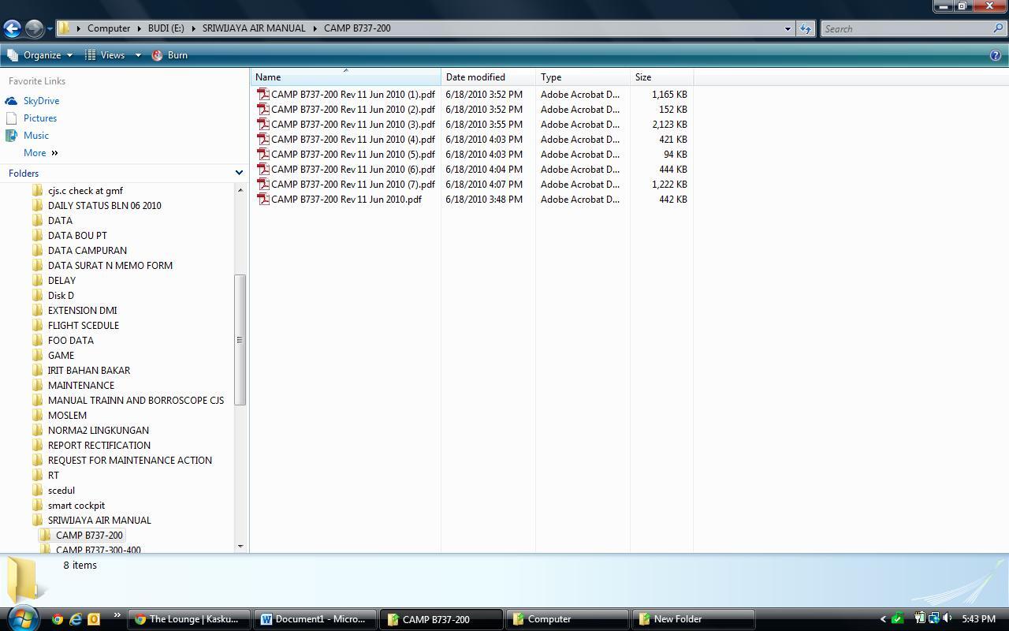Screen dimensions: 1009x631
Task: Click folder icon next to GAME
Action: 37,356
